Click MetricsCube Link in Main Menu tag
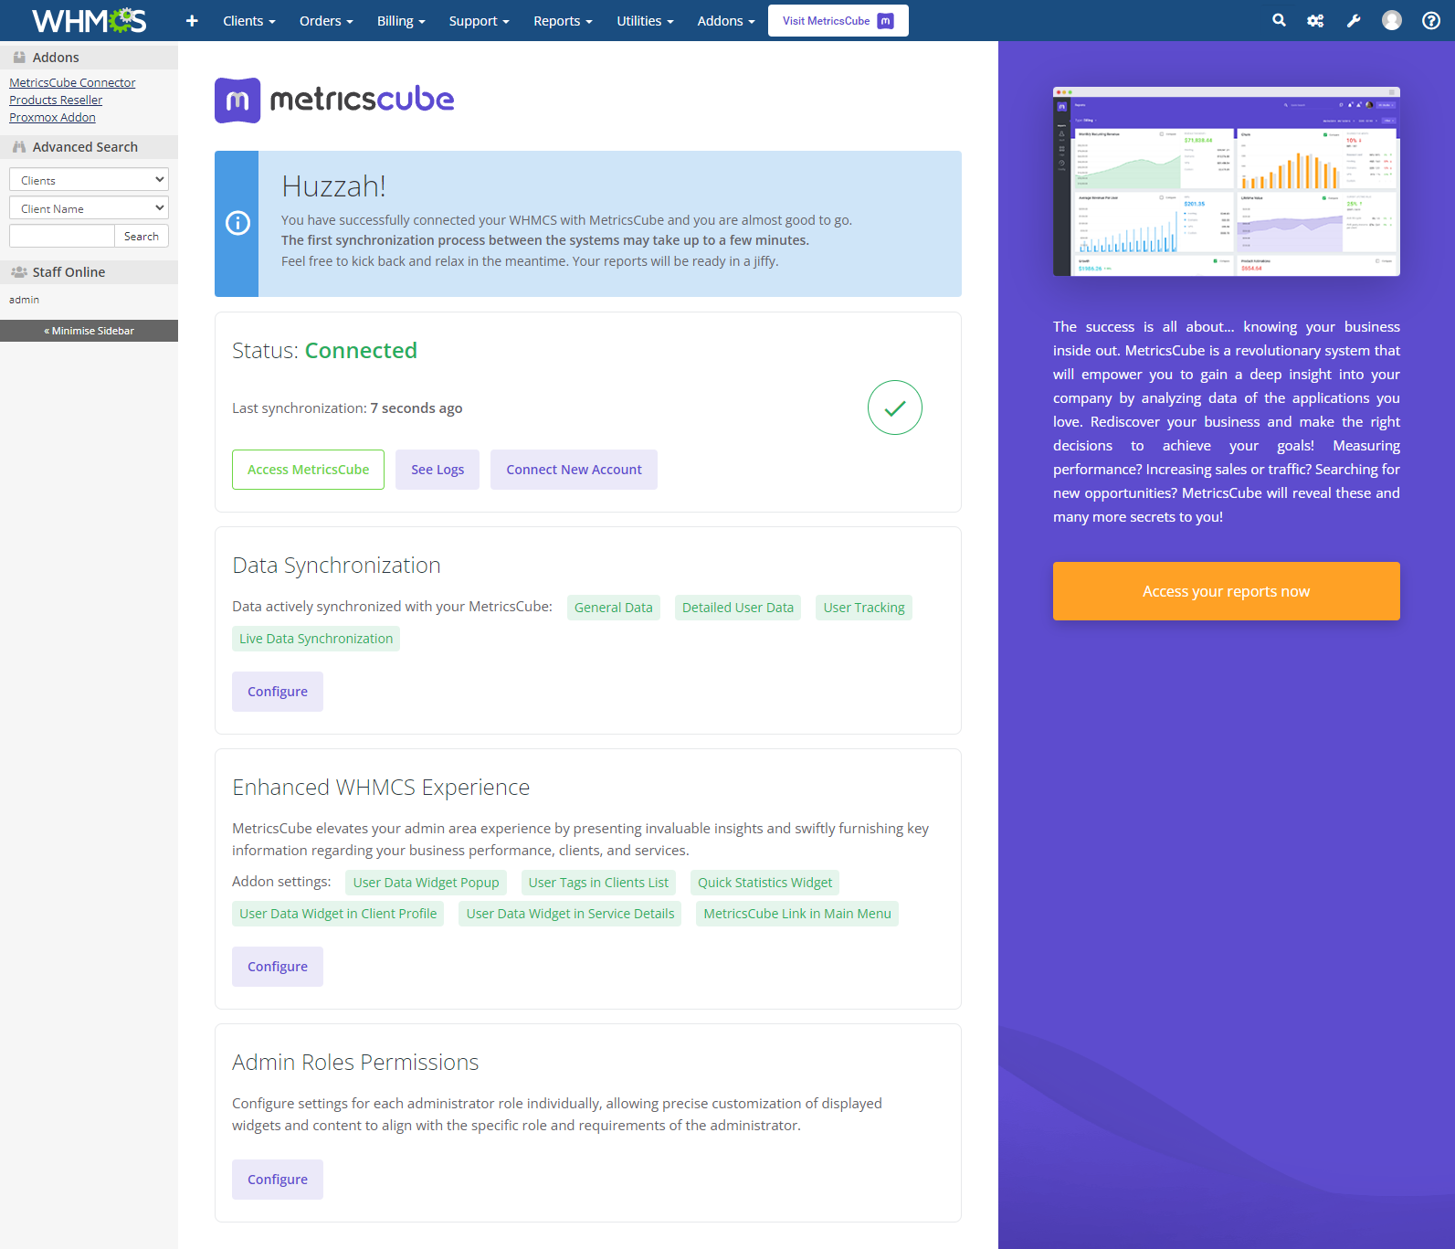1455x1249 pixels. (797, 914)
